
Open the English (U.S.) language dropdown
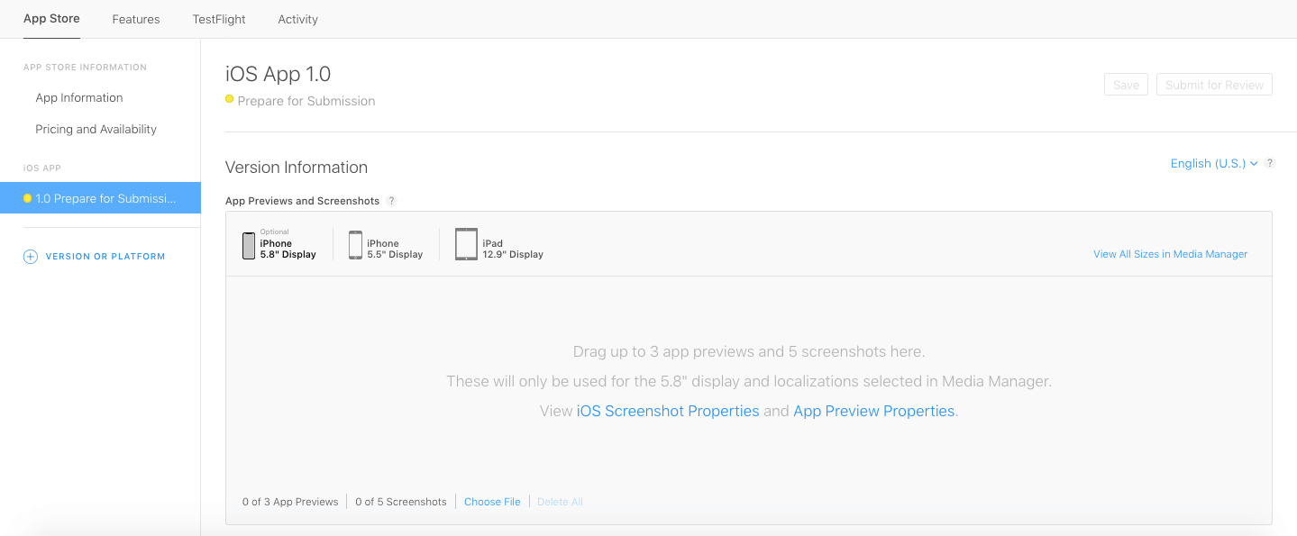[1213, 163]
